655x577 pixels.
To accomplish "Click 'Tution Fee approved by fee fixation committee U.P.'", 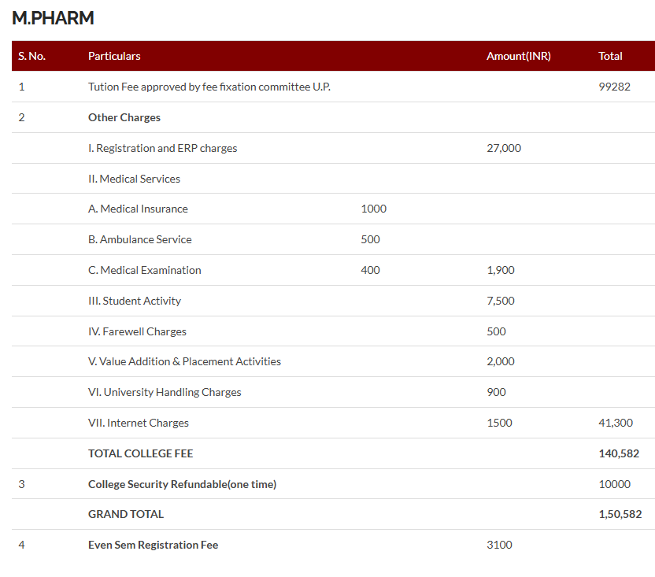I will (209, 87).
